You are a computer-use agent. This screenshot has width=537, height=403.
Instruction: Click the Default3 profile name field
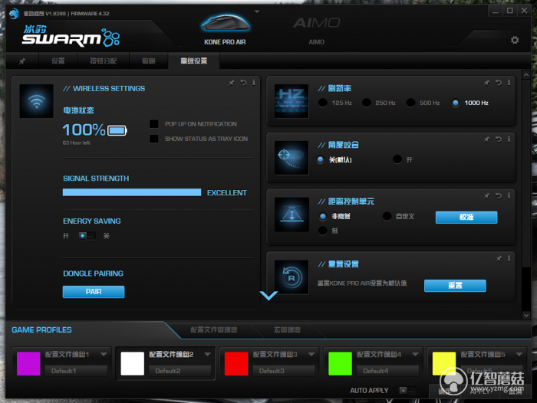(284, 371)
